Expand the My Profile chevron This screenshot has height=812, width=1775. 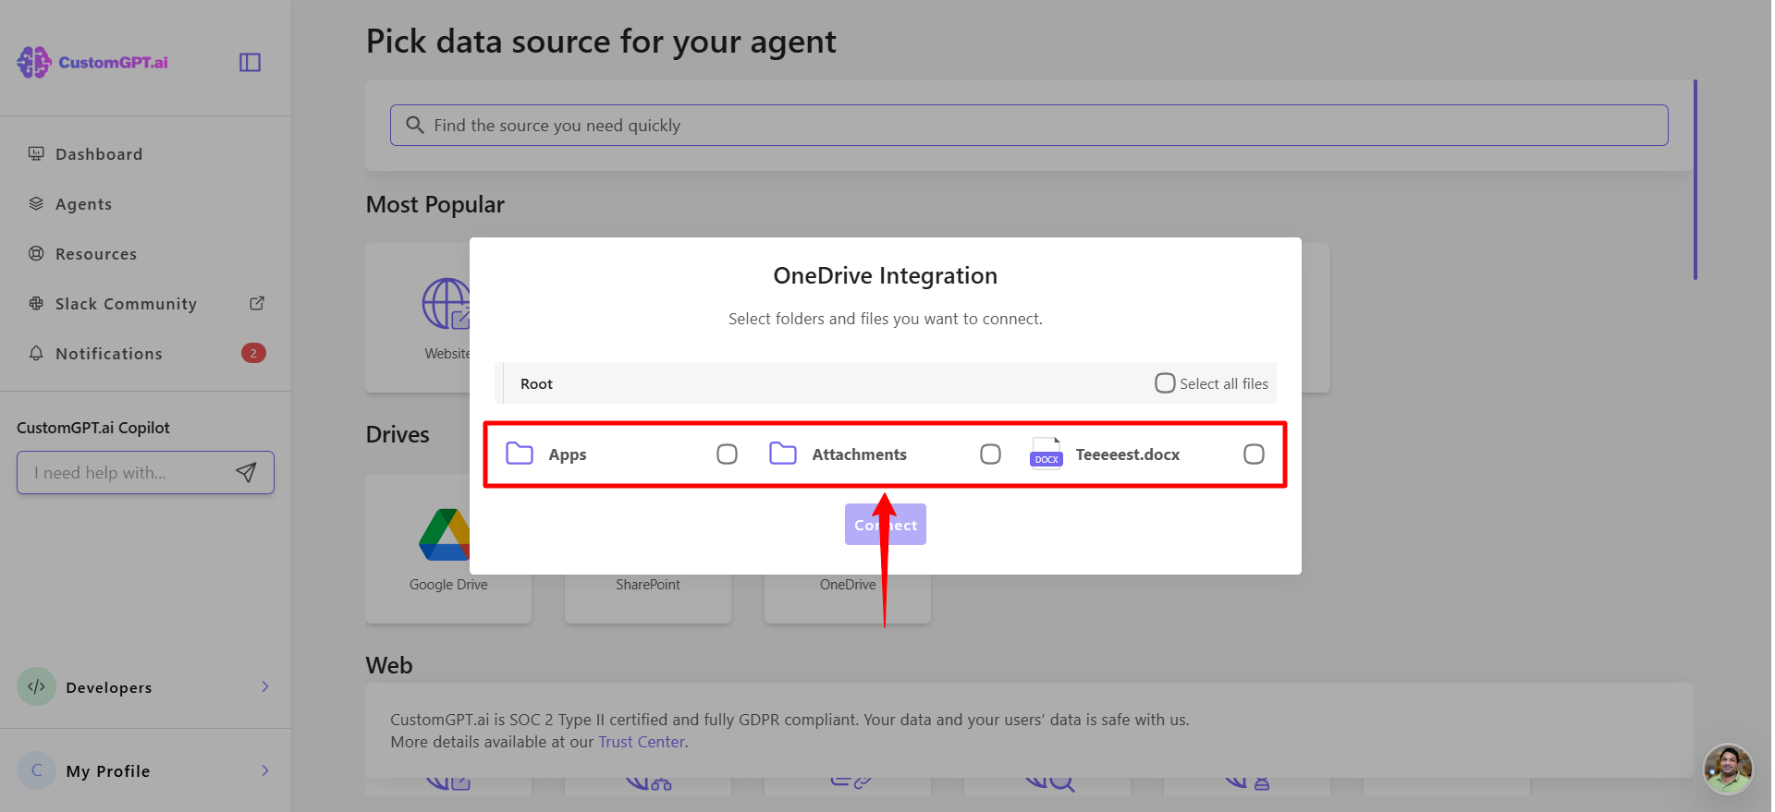tap(265, 770)
